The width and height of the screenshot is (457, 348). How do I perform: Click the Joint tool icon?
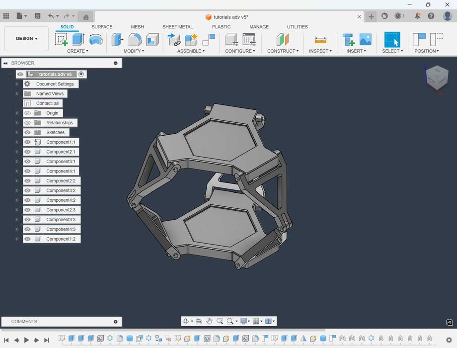[174, 39]
